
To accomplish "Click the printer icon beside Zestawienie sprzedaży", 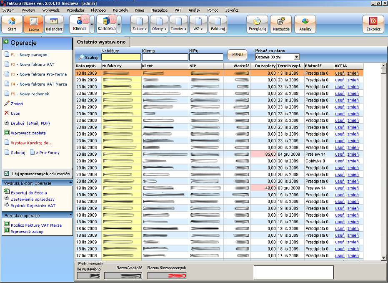I will pyautogui.click(x=7, y=198).
